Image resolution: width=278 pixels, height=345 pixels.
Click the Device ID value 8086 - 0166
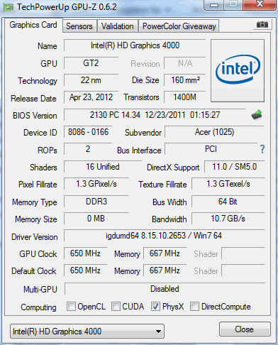88,132
